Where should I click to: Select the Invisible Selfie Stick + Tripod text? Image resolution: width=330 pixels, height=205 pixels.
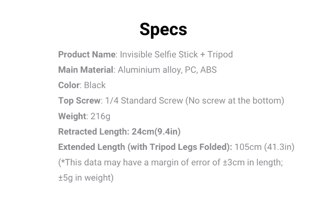coord(176,55)
